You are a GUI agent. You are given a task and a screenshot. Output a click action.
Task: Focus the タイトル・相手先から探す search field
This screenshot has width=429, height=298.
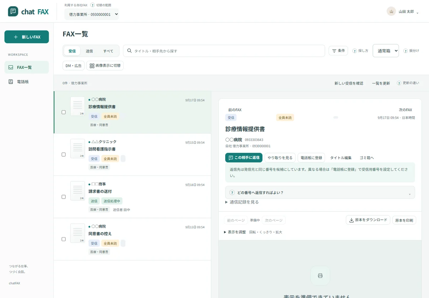[224, 51]
